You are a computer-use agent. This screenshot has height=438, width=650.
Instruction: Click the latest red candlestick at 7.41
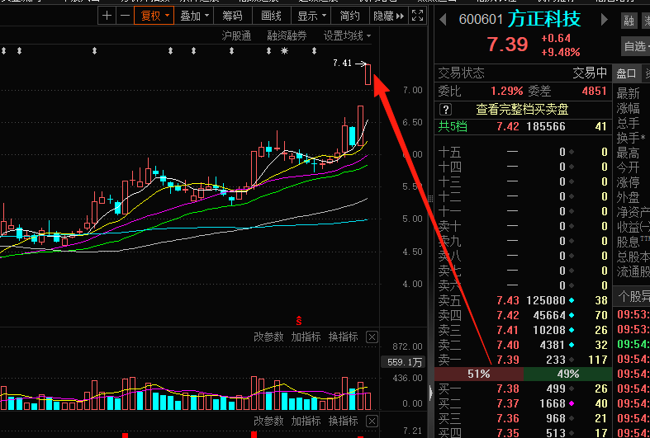[368, 74]
